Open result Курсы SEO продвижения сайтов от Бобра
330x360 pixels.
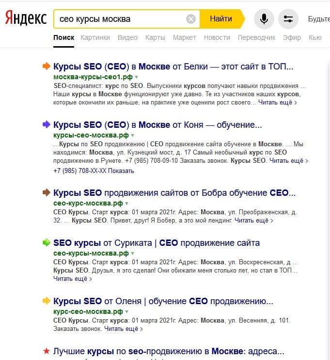pyautogui.click(x=174, y=193)
